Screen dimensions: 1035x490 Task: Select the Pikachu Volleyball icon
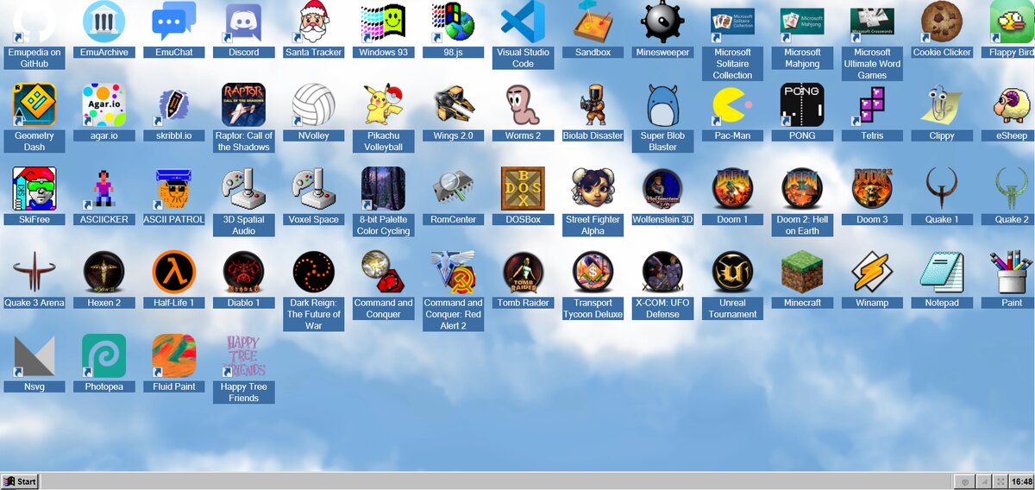point(383,104)
